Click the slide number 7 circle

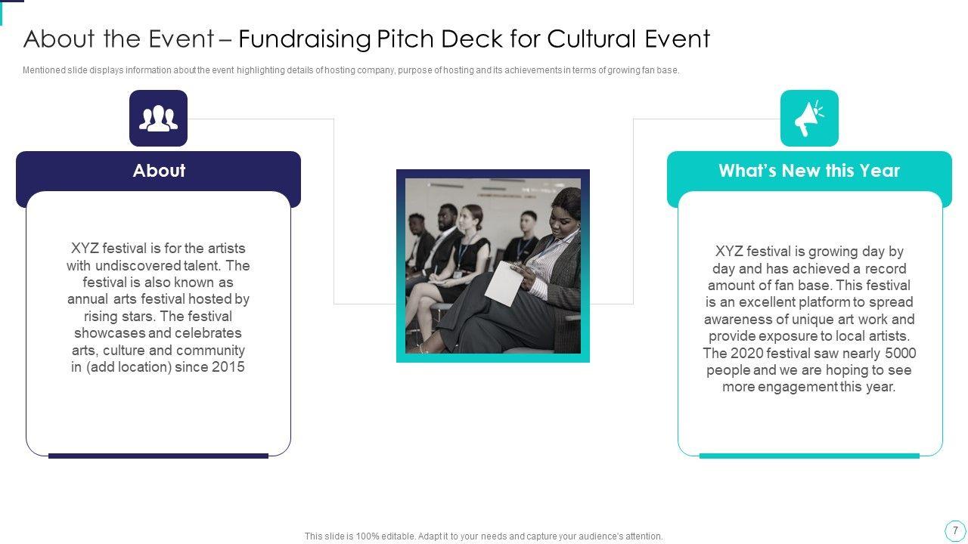[955, 530]
